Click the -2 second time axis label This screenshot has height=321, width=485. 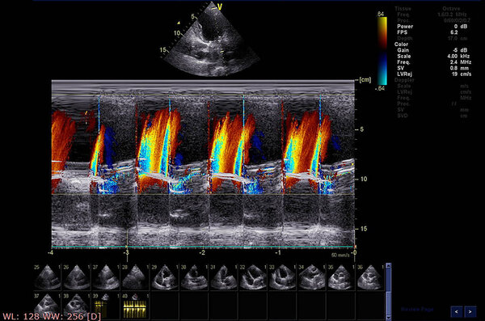coord(202,252)
